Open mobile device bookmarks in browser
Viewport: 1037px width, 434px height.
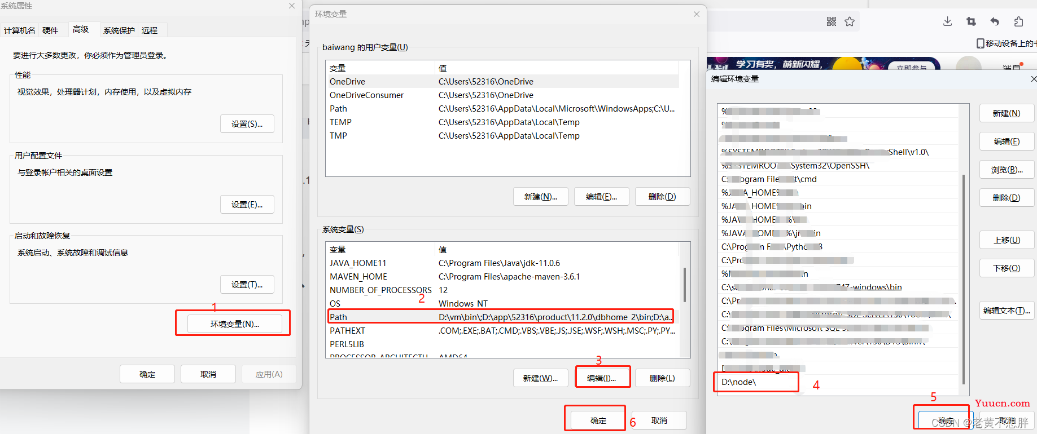[1007, 43]
